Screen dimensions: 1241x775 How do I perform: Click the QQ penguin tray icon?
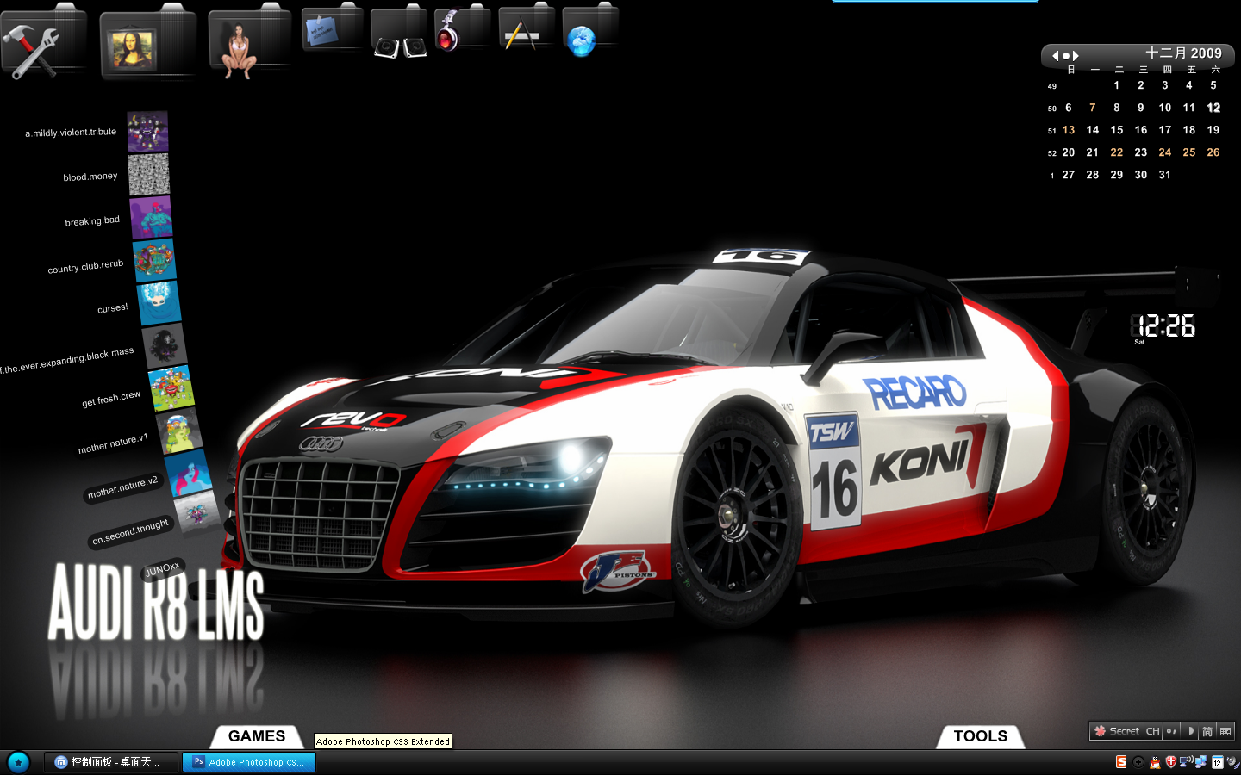pos(1155,762)
